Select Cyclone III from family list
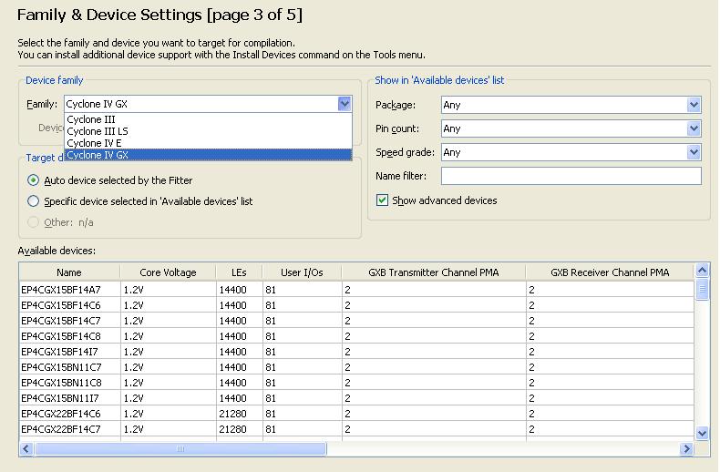 [x=91, y=119]
